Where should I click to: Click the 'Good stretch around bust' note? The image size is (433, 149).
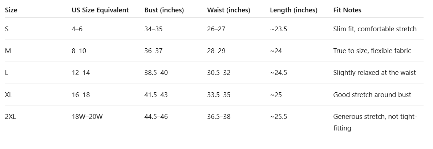[x=372, y=95]
